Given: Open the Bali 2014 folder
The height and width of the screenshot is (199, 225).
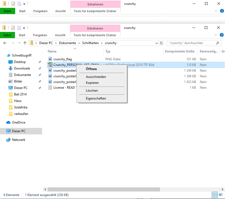Looking at the screenshot, I should [x=20, y=94].
